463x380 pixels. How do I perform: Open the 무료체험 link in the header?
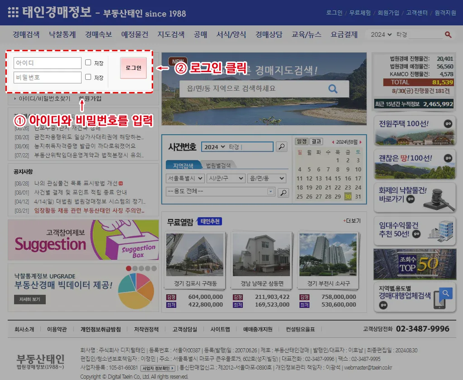click(360, 13)
